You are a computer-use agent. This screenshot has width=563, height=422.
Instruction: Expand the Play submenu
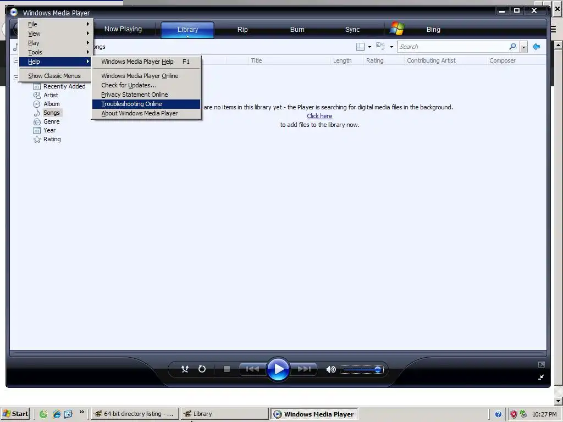(56, 43)
